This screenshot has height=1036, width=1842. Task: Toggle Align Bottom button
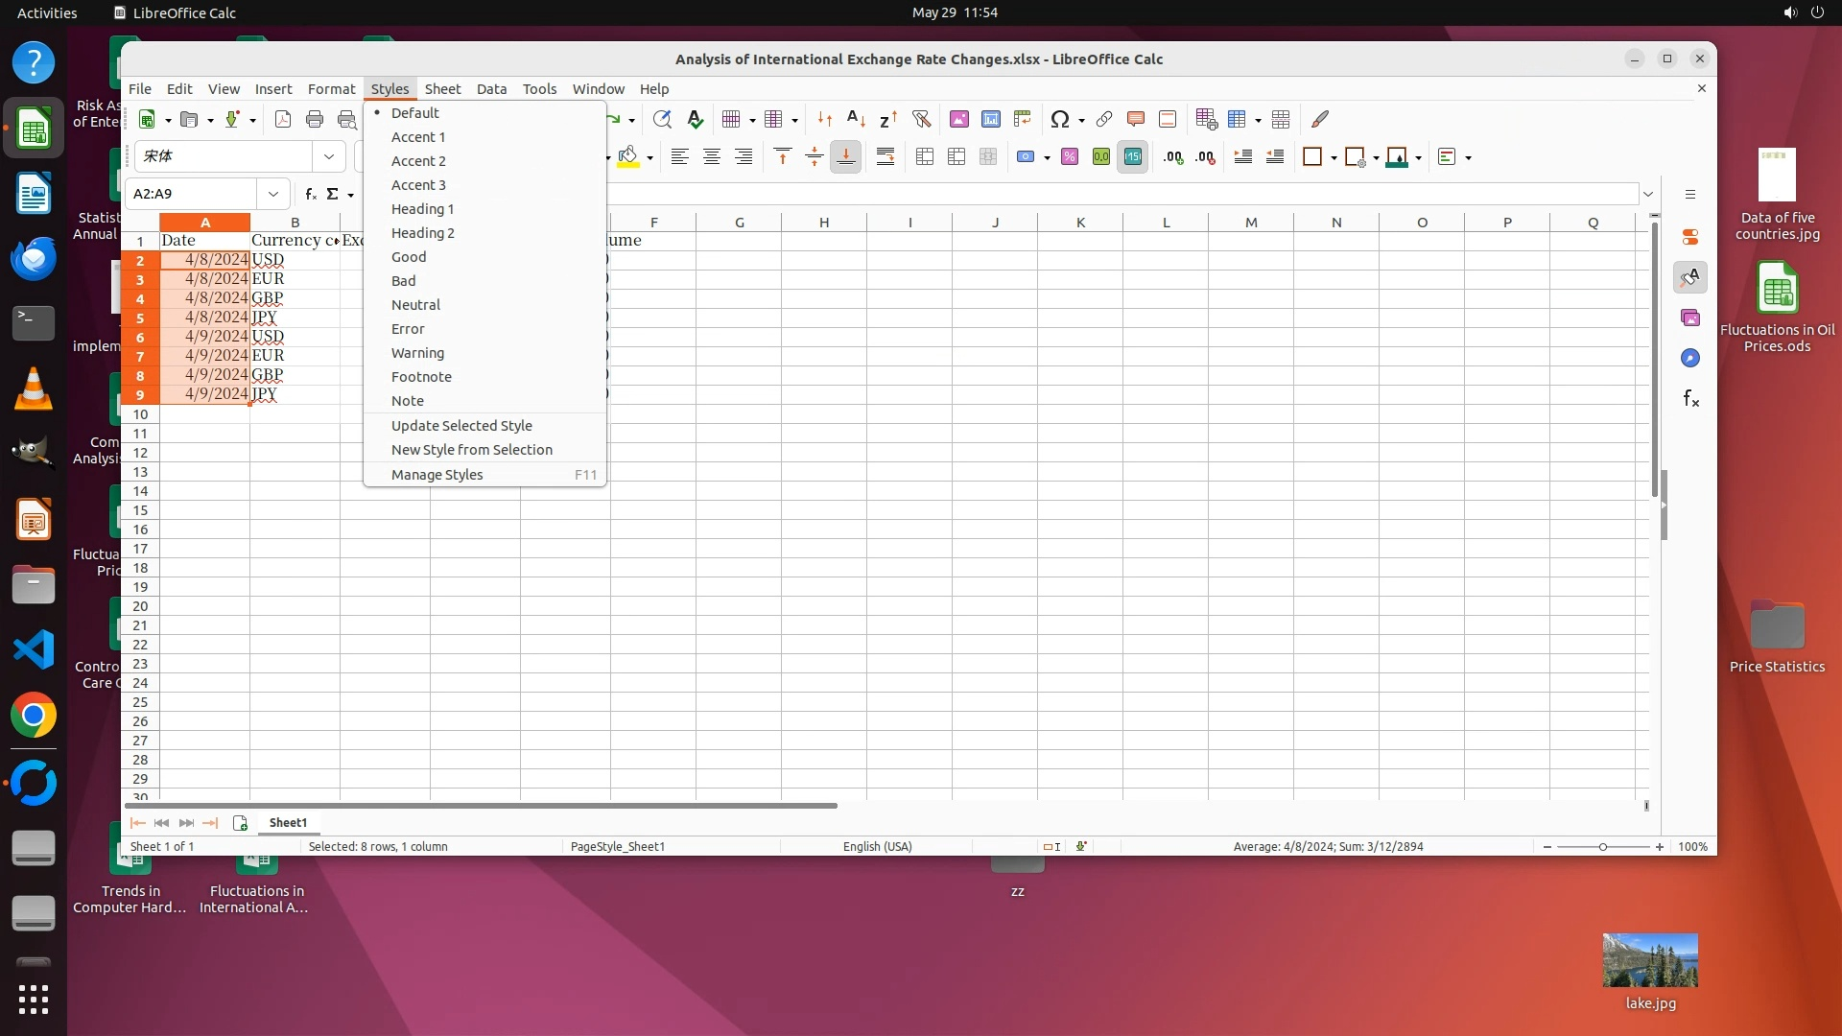click(x=845, y=157)
